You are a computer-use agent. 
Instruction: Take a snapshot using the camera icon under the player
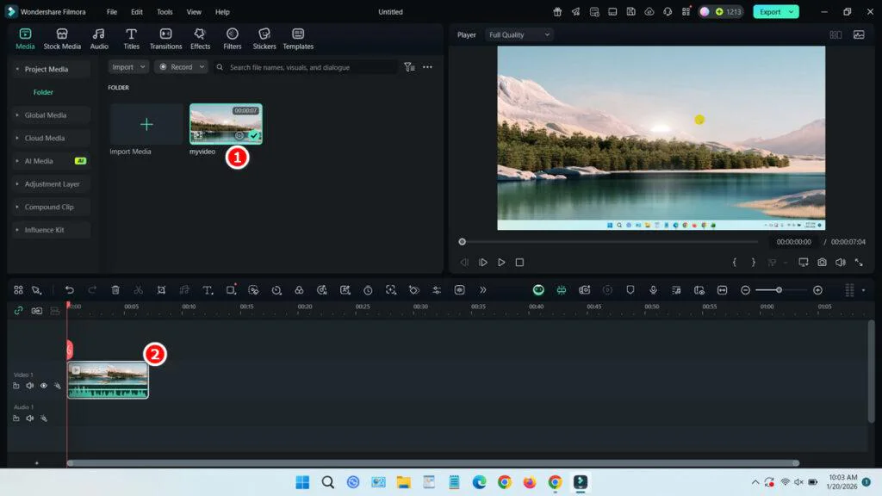click(x=823, y=263)
